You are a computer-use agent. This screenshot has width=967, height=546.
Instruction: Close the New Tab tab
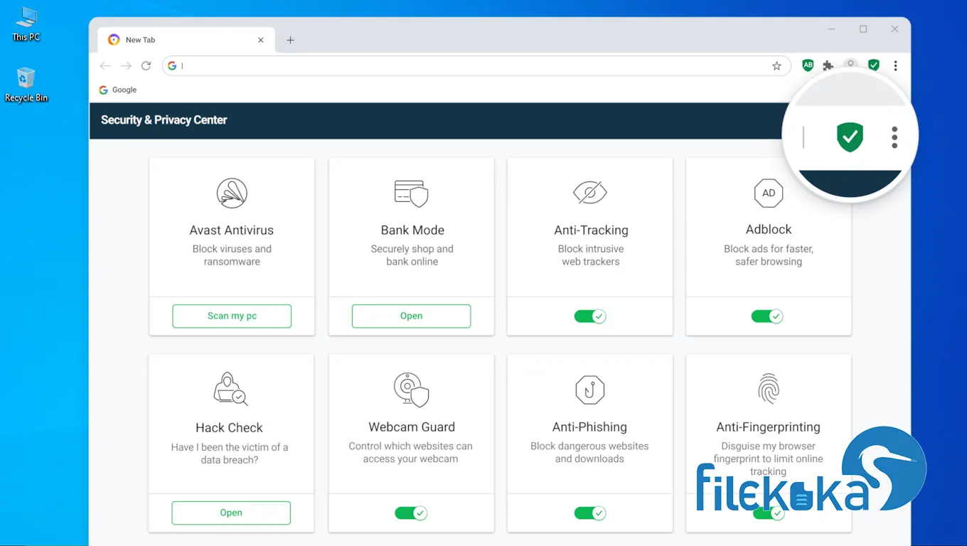(x=261, y=40)
